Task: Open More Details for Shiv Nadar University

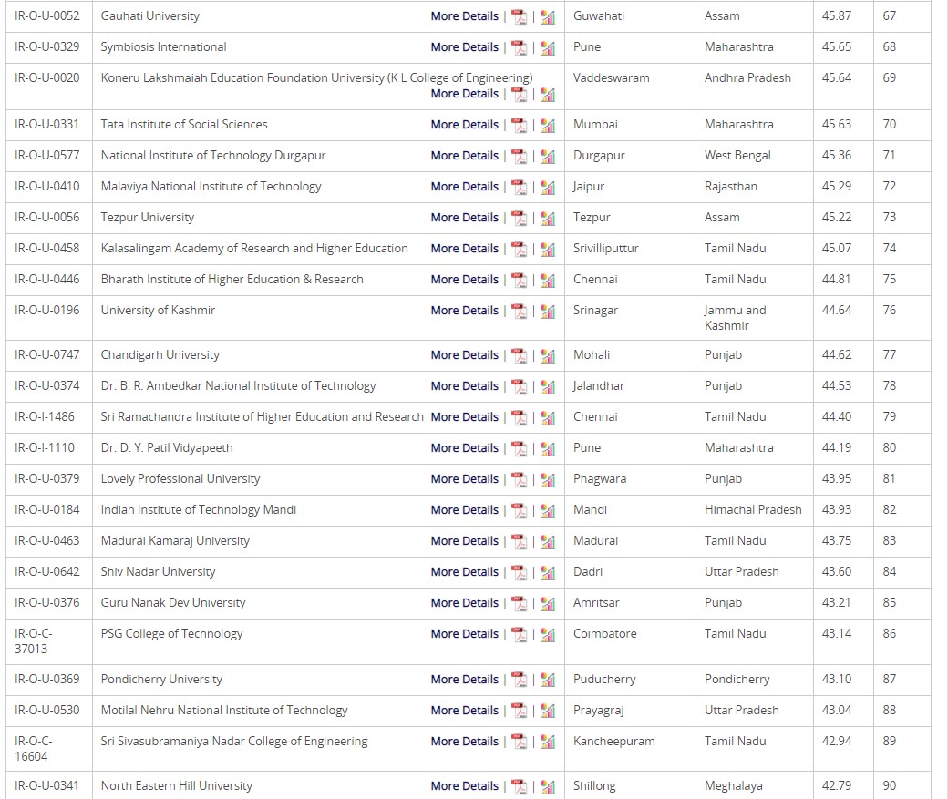Action: point(464,572)
